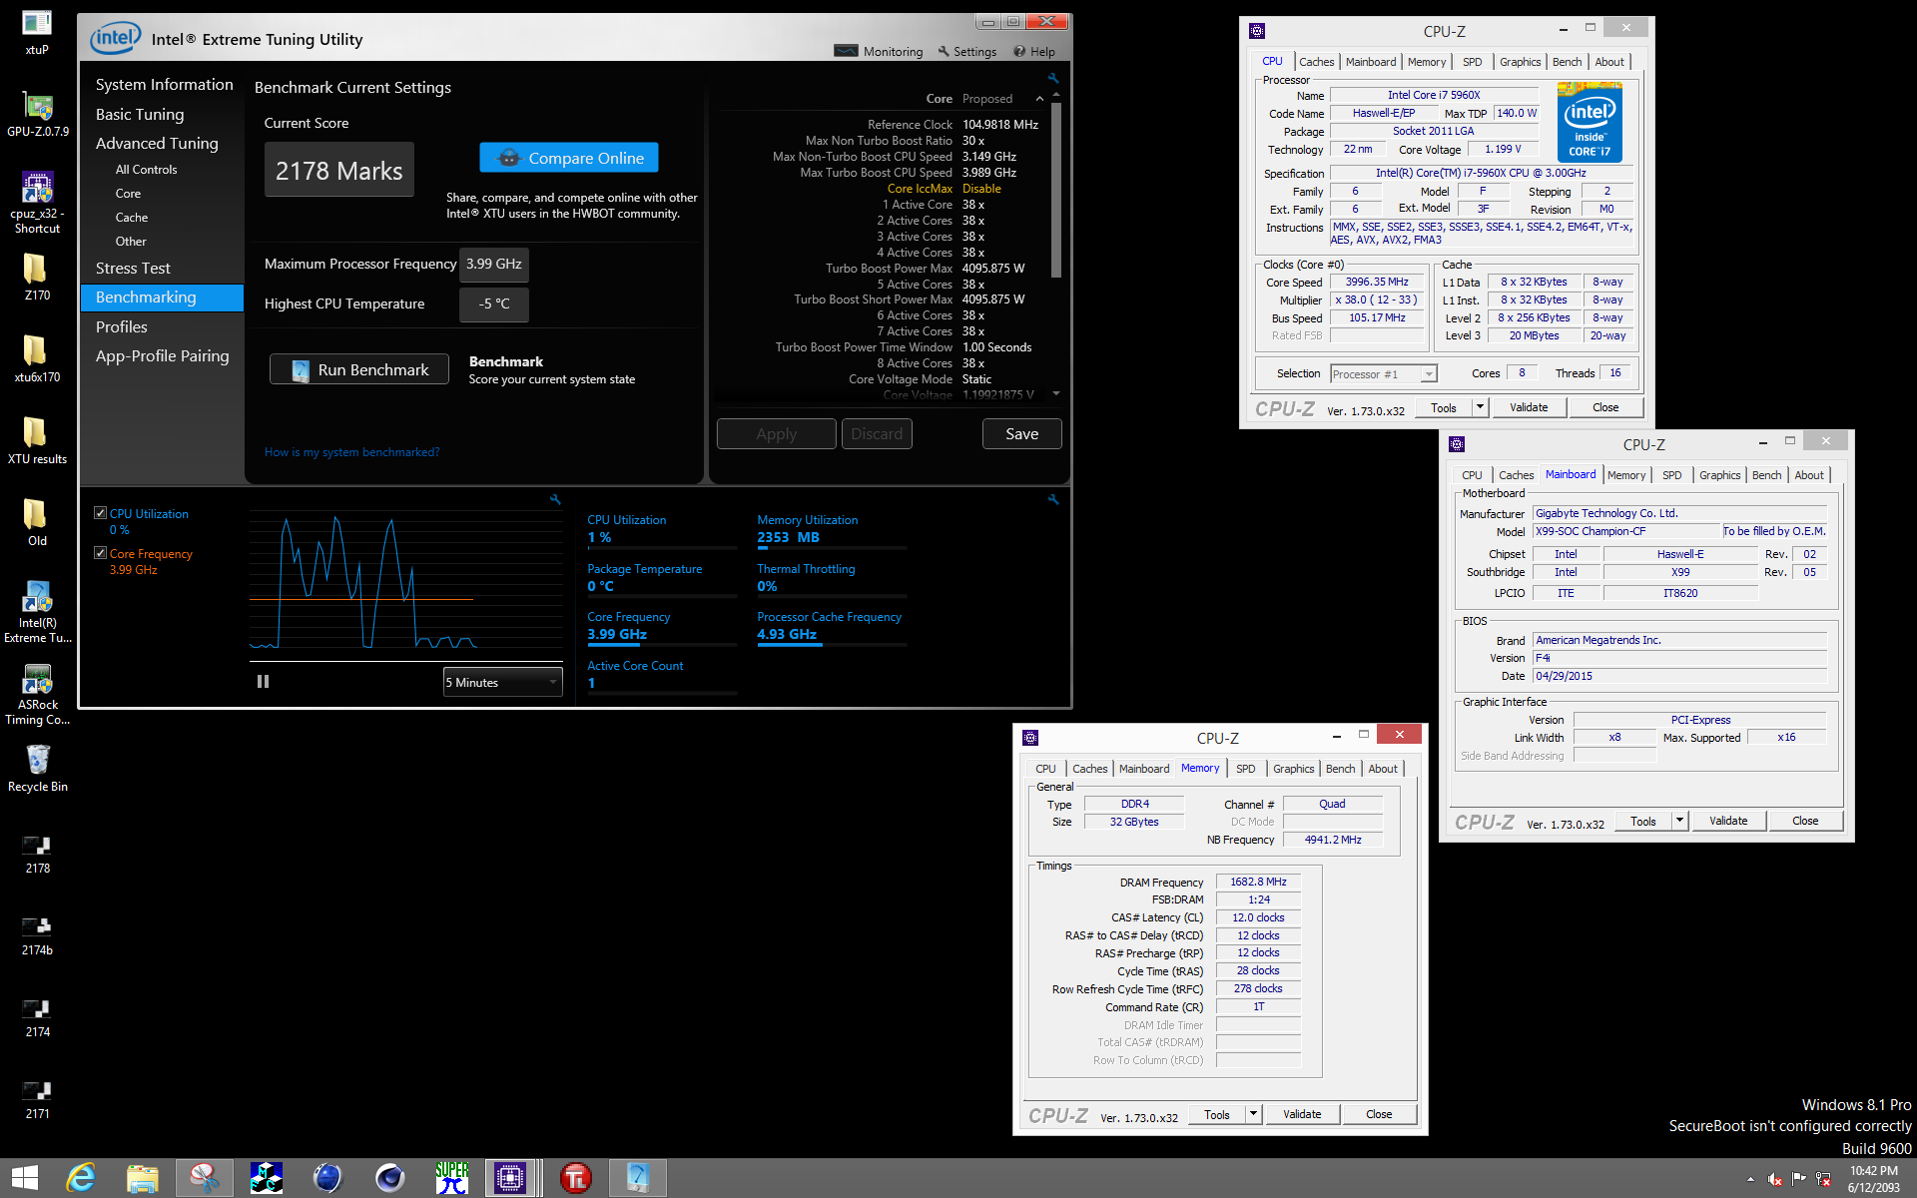Image resolution: width=1917 pixels, height=1198 pixels.
Task: Pause the monitoring graph
Action: (x=263, y=682)
